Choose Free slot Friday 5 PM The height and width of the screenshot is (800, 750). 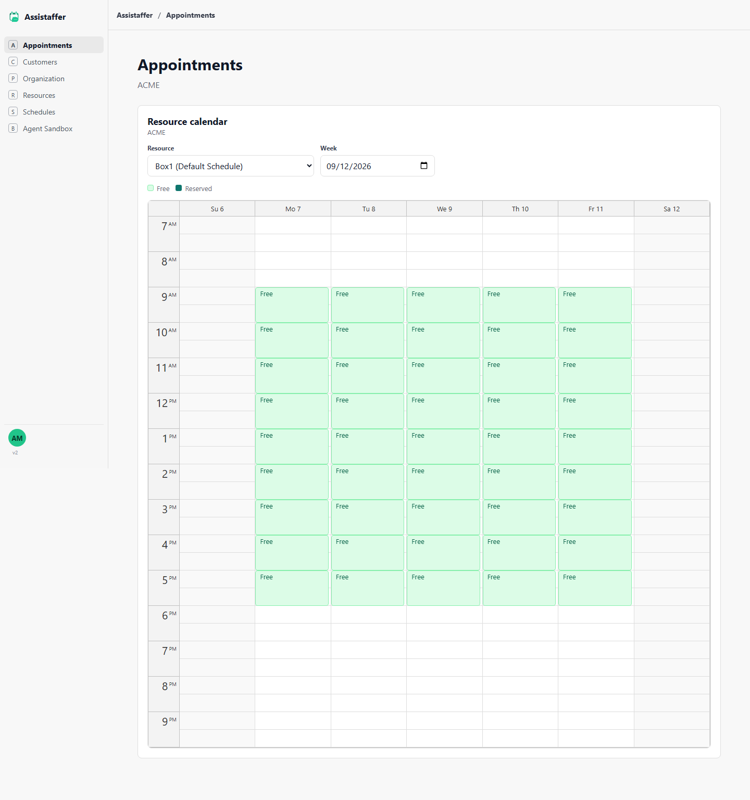[x=595, y=588]
